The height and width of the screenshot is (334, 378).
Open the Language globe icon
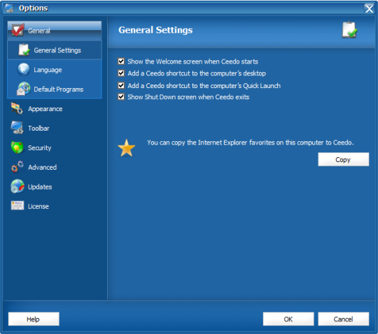[x=24, y=70]
